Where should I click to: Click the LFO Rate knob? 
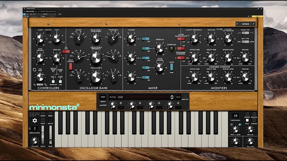pyautogui.click(x=40, y=77)
